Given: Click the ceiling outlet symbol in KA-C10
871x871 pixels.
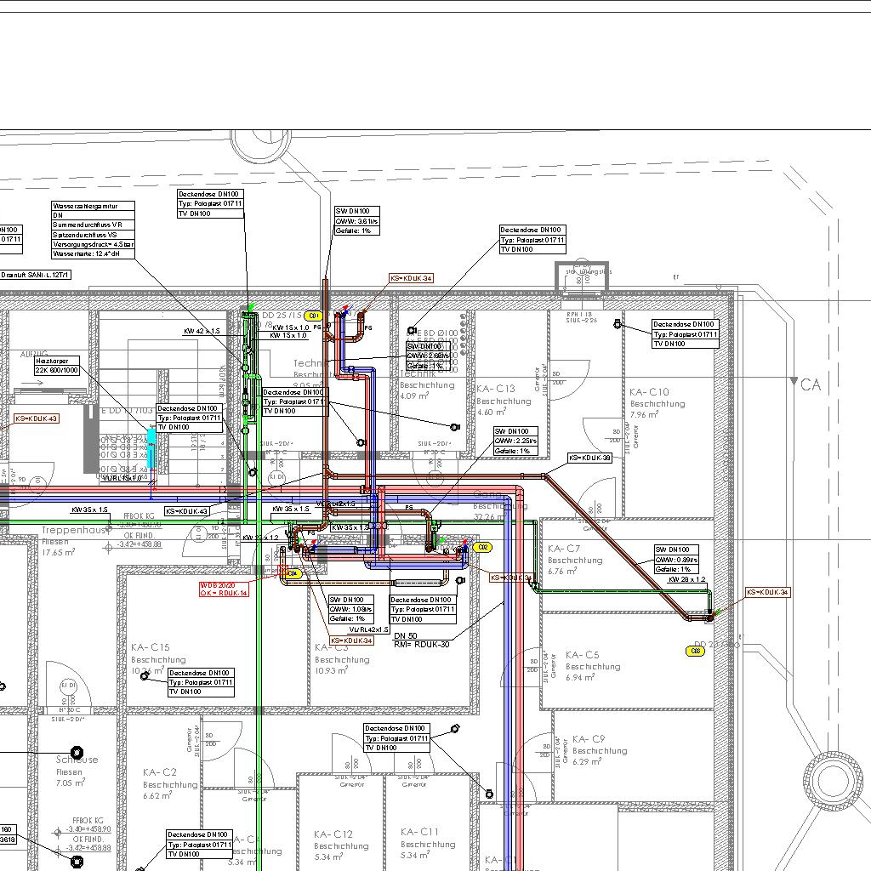Looking at the screenshot, I should tap(618, 325).
